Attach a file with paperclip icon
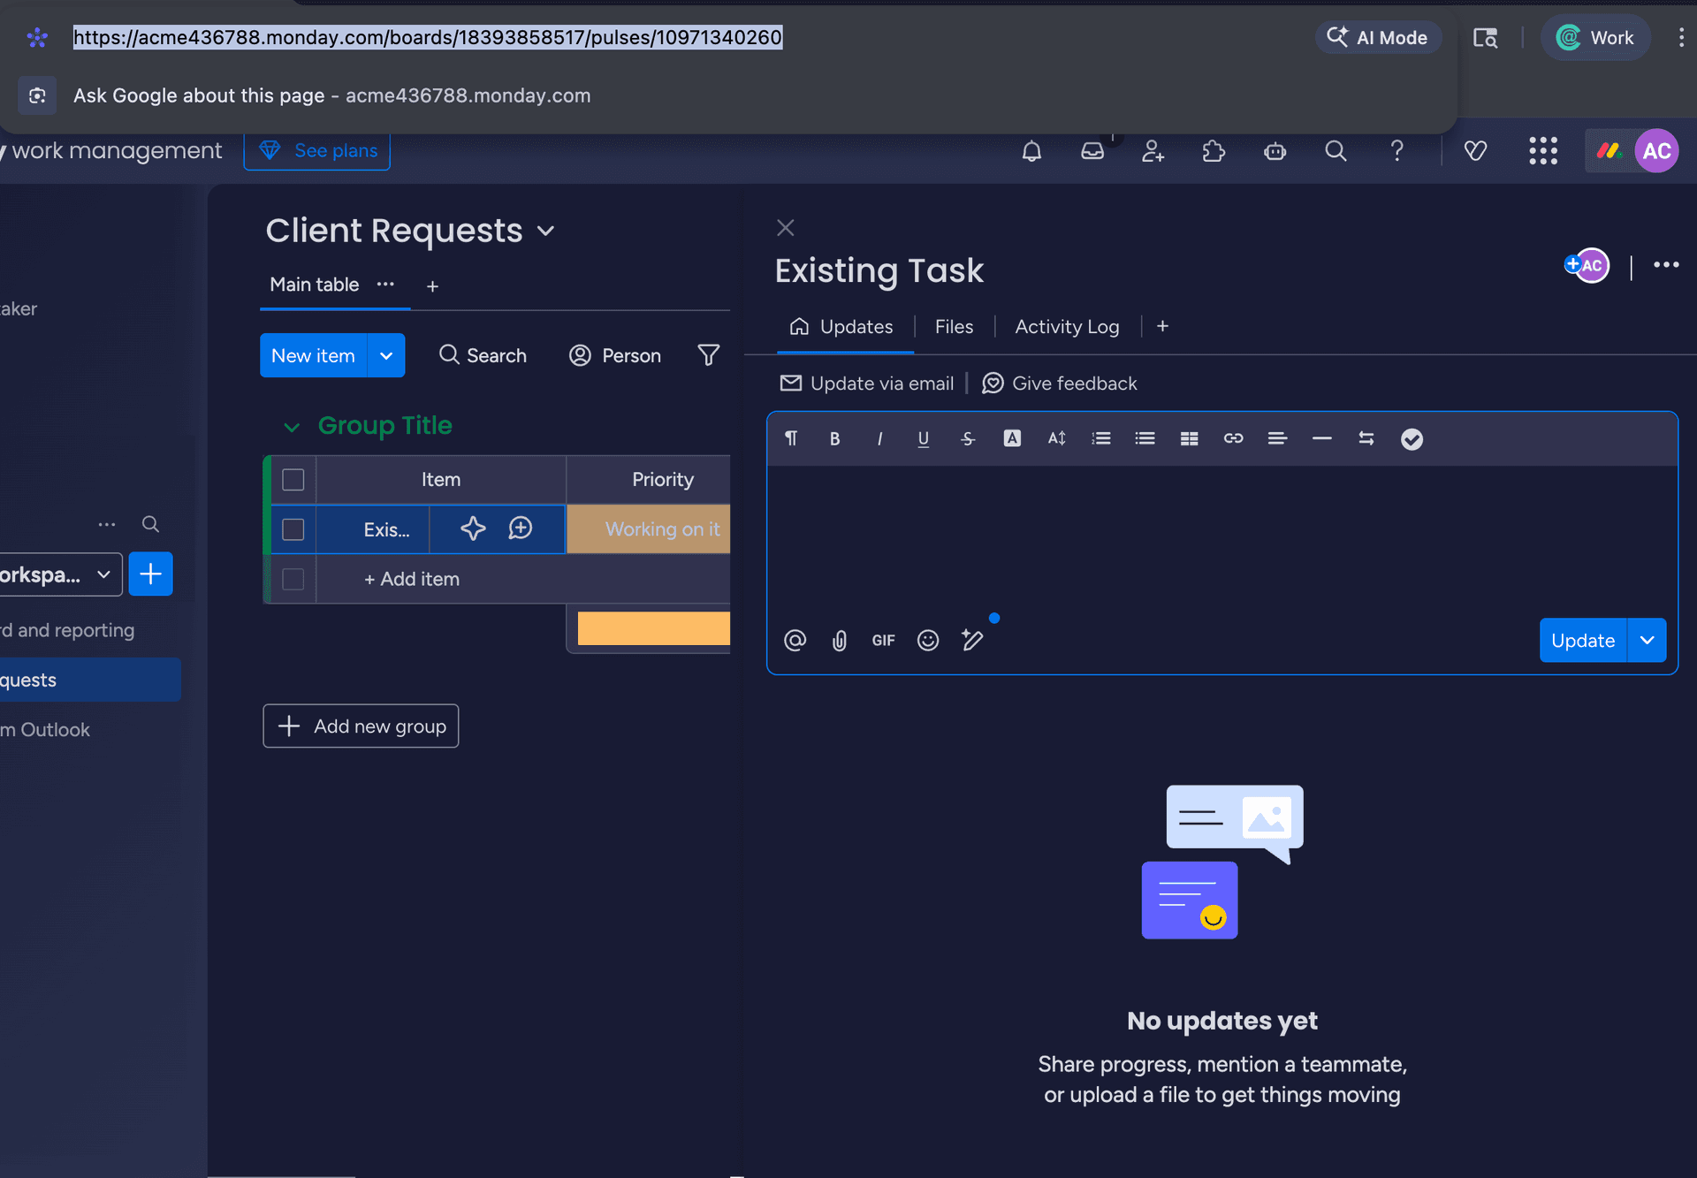This screenshot has width=1697, height=1178. (x=839, y=641)
